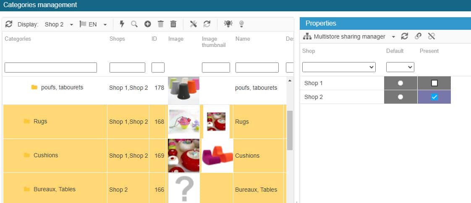Add a new category with plus icon
The height and width of the screenshot is (203, 471).
tap(147, 24)
